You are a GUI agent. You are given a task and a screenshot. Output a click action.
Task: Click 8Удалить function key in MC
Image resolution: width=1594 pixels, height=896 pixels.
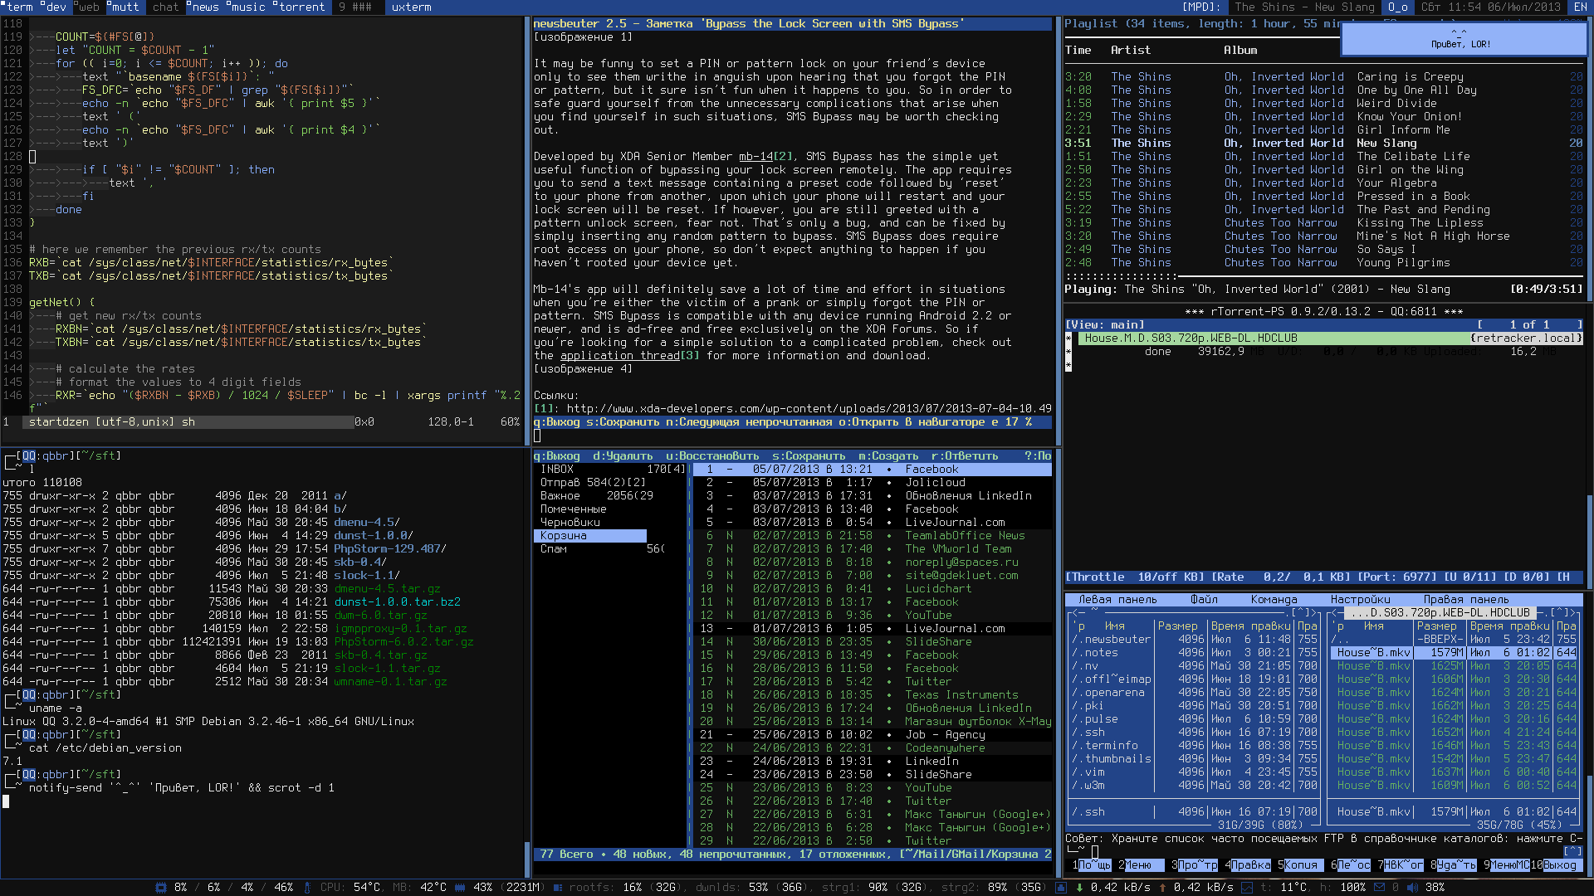point(1454,864)
